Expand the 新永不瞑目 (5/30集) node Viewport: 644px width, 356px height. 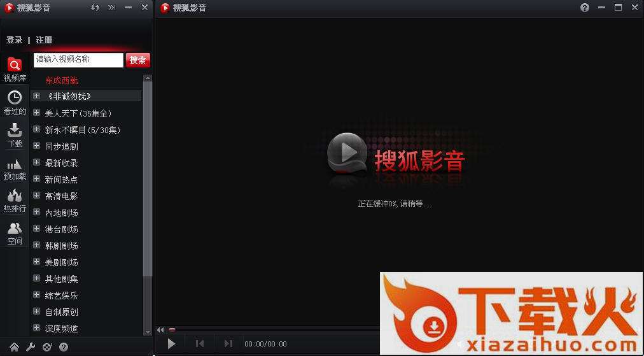(36, 129)
